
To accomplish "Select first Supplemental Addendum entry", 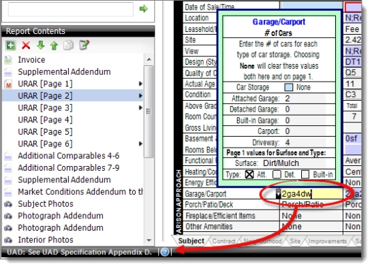I will click(64, 72).
